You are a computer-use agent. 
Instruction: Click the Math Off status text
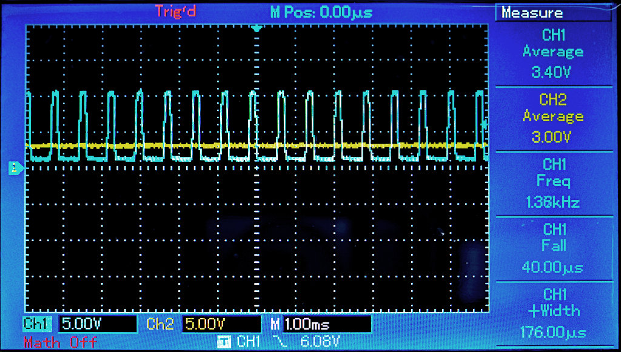click(60, 342)
